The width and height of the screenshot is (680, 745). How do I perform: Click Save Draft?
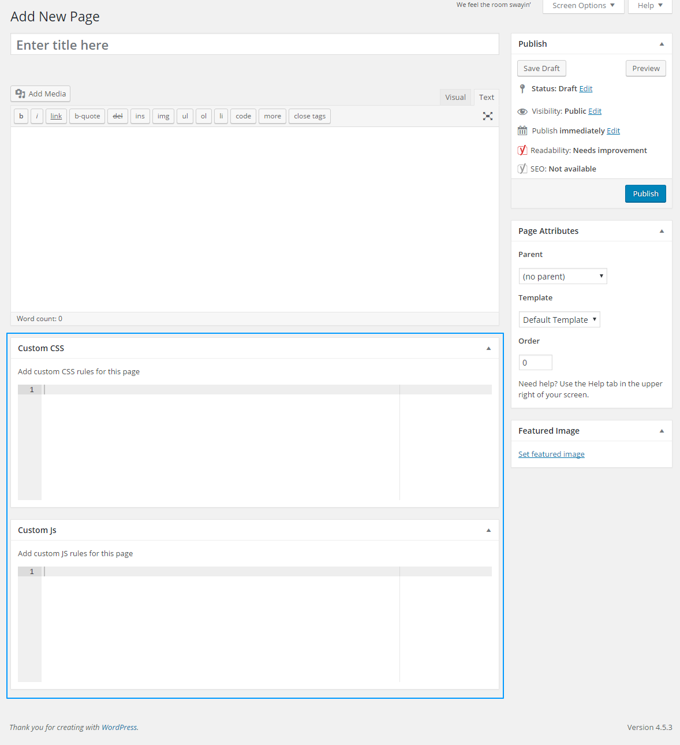pos(541,68)
